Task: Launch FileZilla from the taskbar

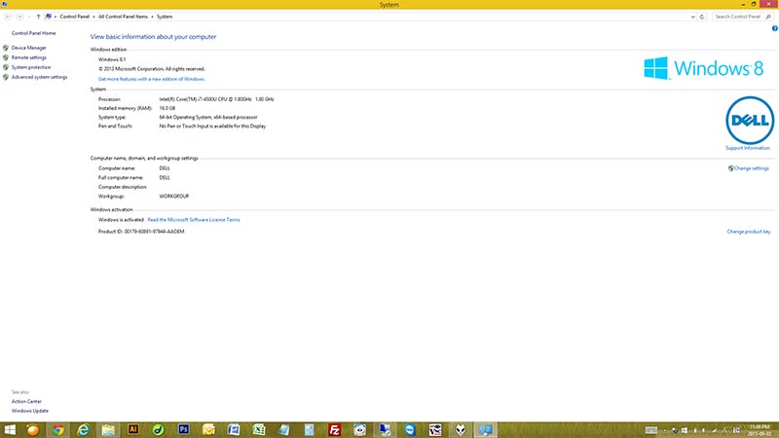Action: (x=334, y=429)
